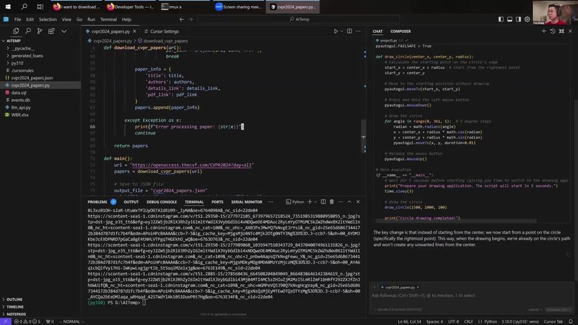Viewport: 578px width, 325px height.
Task: Start a new chat with plus icon
Action: 544,31
